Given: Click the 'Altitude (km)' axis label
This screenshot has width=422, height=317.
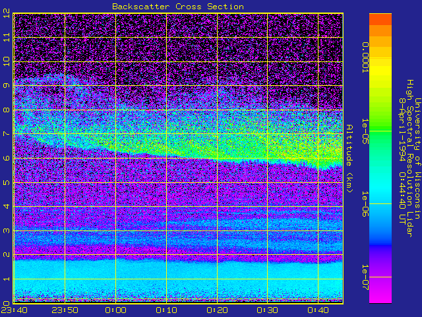Looking at the screenshot, I should (x=349, y=158).
